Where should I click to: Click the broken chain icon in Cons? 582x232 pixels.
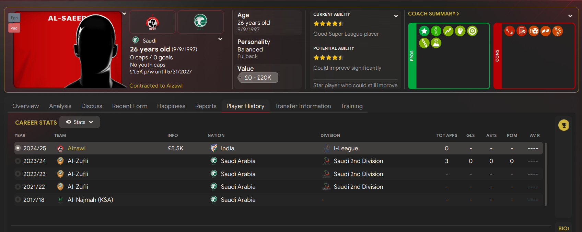pyautogui.click(x=558, y=31)
